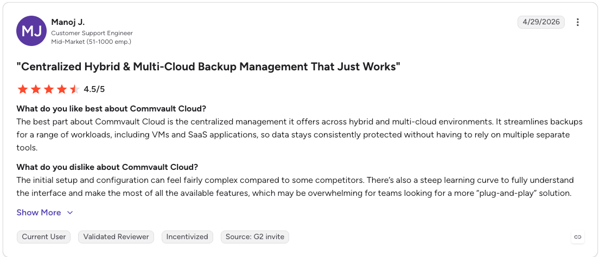
Task: Click the MJ reviewer avatar
Action: click(x=31, y=31)
